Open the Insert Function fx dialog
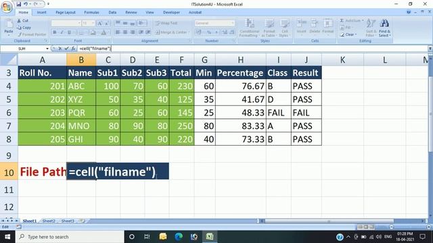The image size is (433, 243). (x=73, y=49)
